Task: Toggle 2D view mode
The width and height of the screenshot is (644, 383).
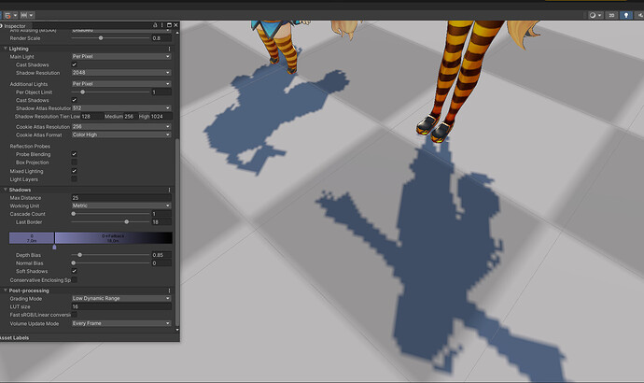Action: (x=611, y=15)
